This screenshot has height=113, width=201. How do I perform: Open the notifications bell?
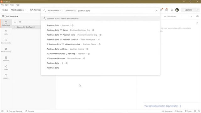[x=172, y=10]
